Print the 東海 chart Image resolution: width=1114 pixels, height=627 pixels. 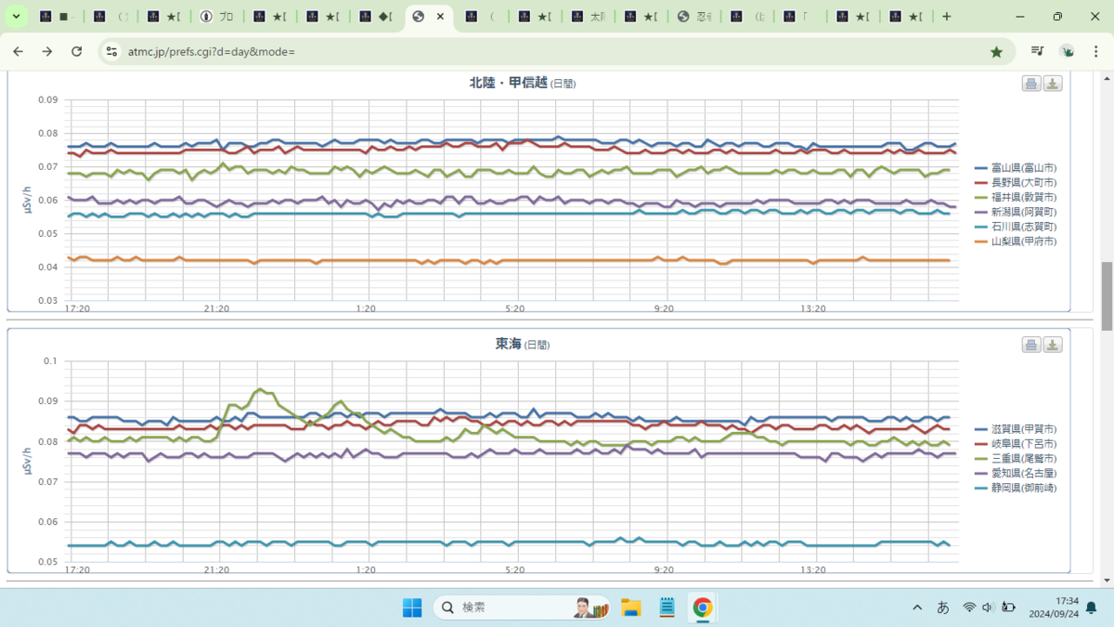[1031, 345]
